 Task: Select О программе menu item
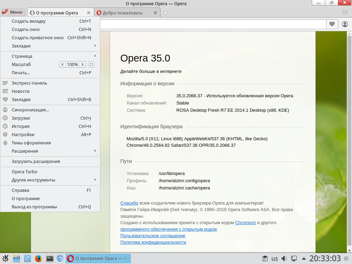(x=50, y=199)
